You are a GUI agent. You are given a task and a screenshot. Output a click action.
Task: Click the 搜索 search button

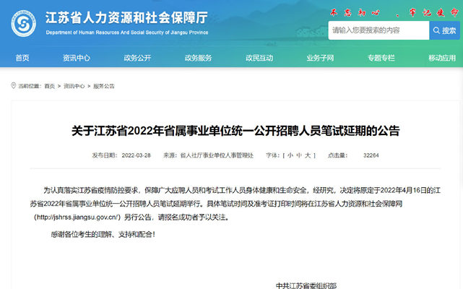click(444, 30)
